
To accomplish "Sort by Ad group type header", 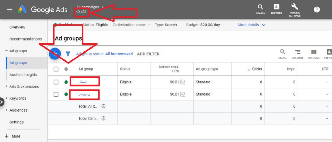I will [x=207, y=69].
